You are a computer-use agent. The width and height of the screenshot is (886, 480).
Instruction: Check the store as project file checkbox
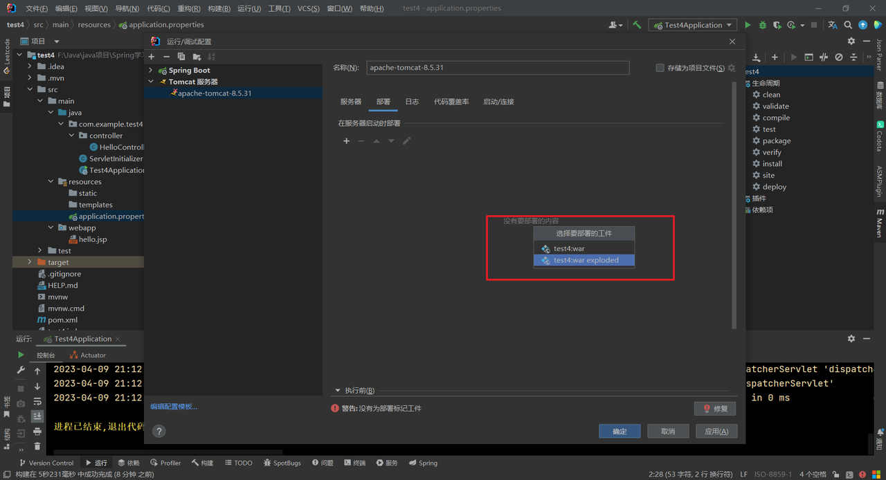coord(660,68)
